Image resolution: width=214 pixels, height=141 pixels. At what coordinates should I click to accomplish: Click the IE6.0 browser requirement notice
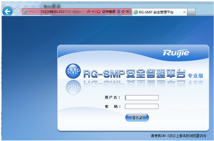click(178, 136)
